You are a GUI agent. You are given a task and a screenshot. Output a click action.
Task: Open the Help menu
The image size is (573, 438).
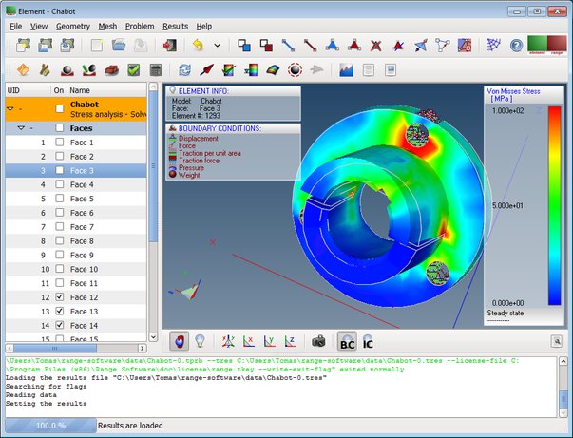[204, 27]
